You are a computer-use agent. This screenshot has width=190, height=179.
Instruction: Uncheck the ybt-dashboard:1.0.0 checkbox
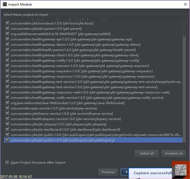click(x=8, y=129)
